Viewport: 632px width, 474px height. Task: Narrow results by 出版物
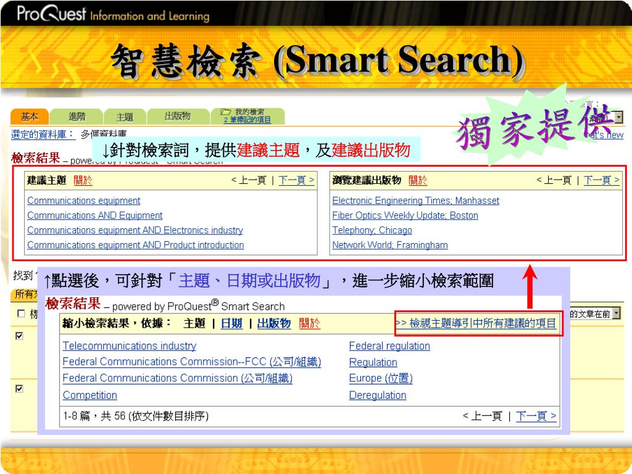coord(273,323)
